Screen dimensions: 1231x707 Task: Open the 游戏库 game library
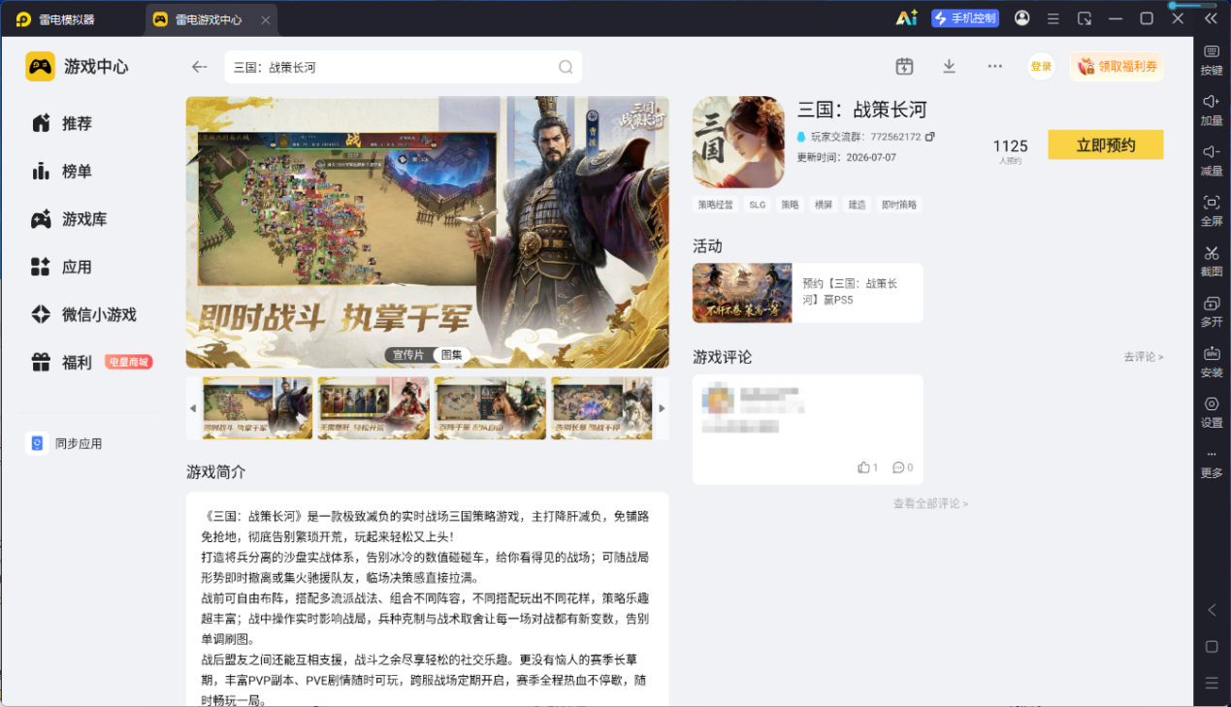69,219
